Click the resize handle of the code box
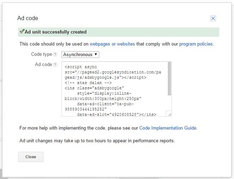 [169, 114]
